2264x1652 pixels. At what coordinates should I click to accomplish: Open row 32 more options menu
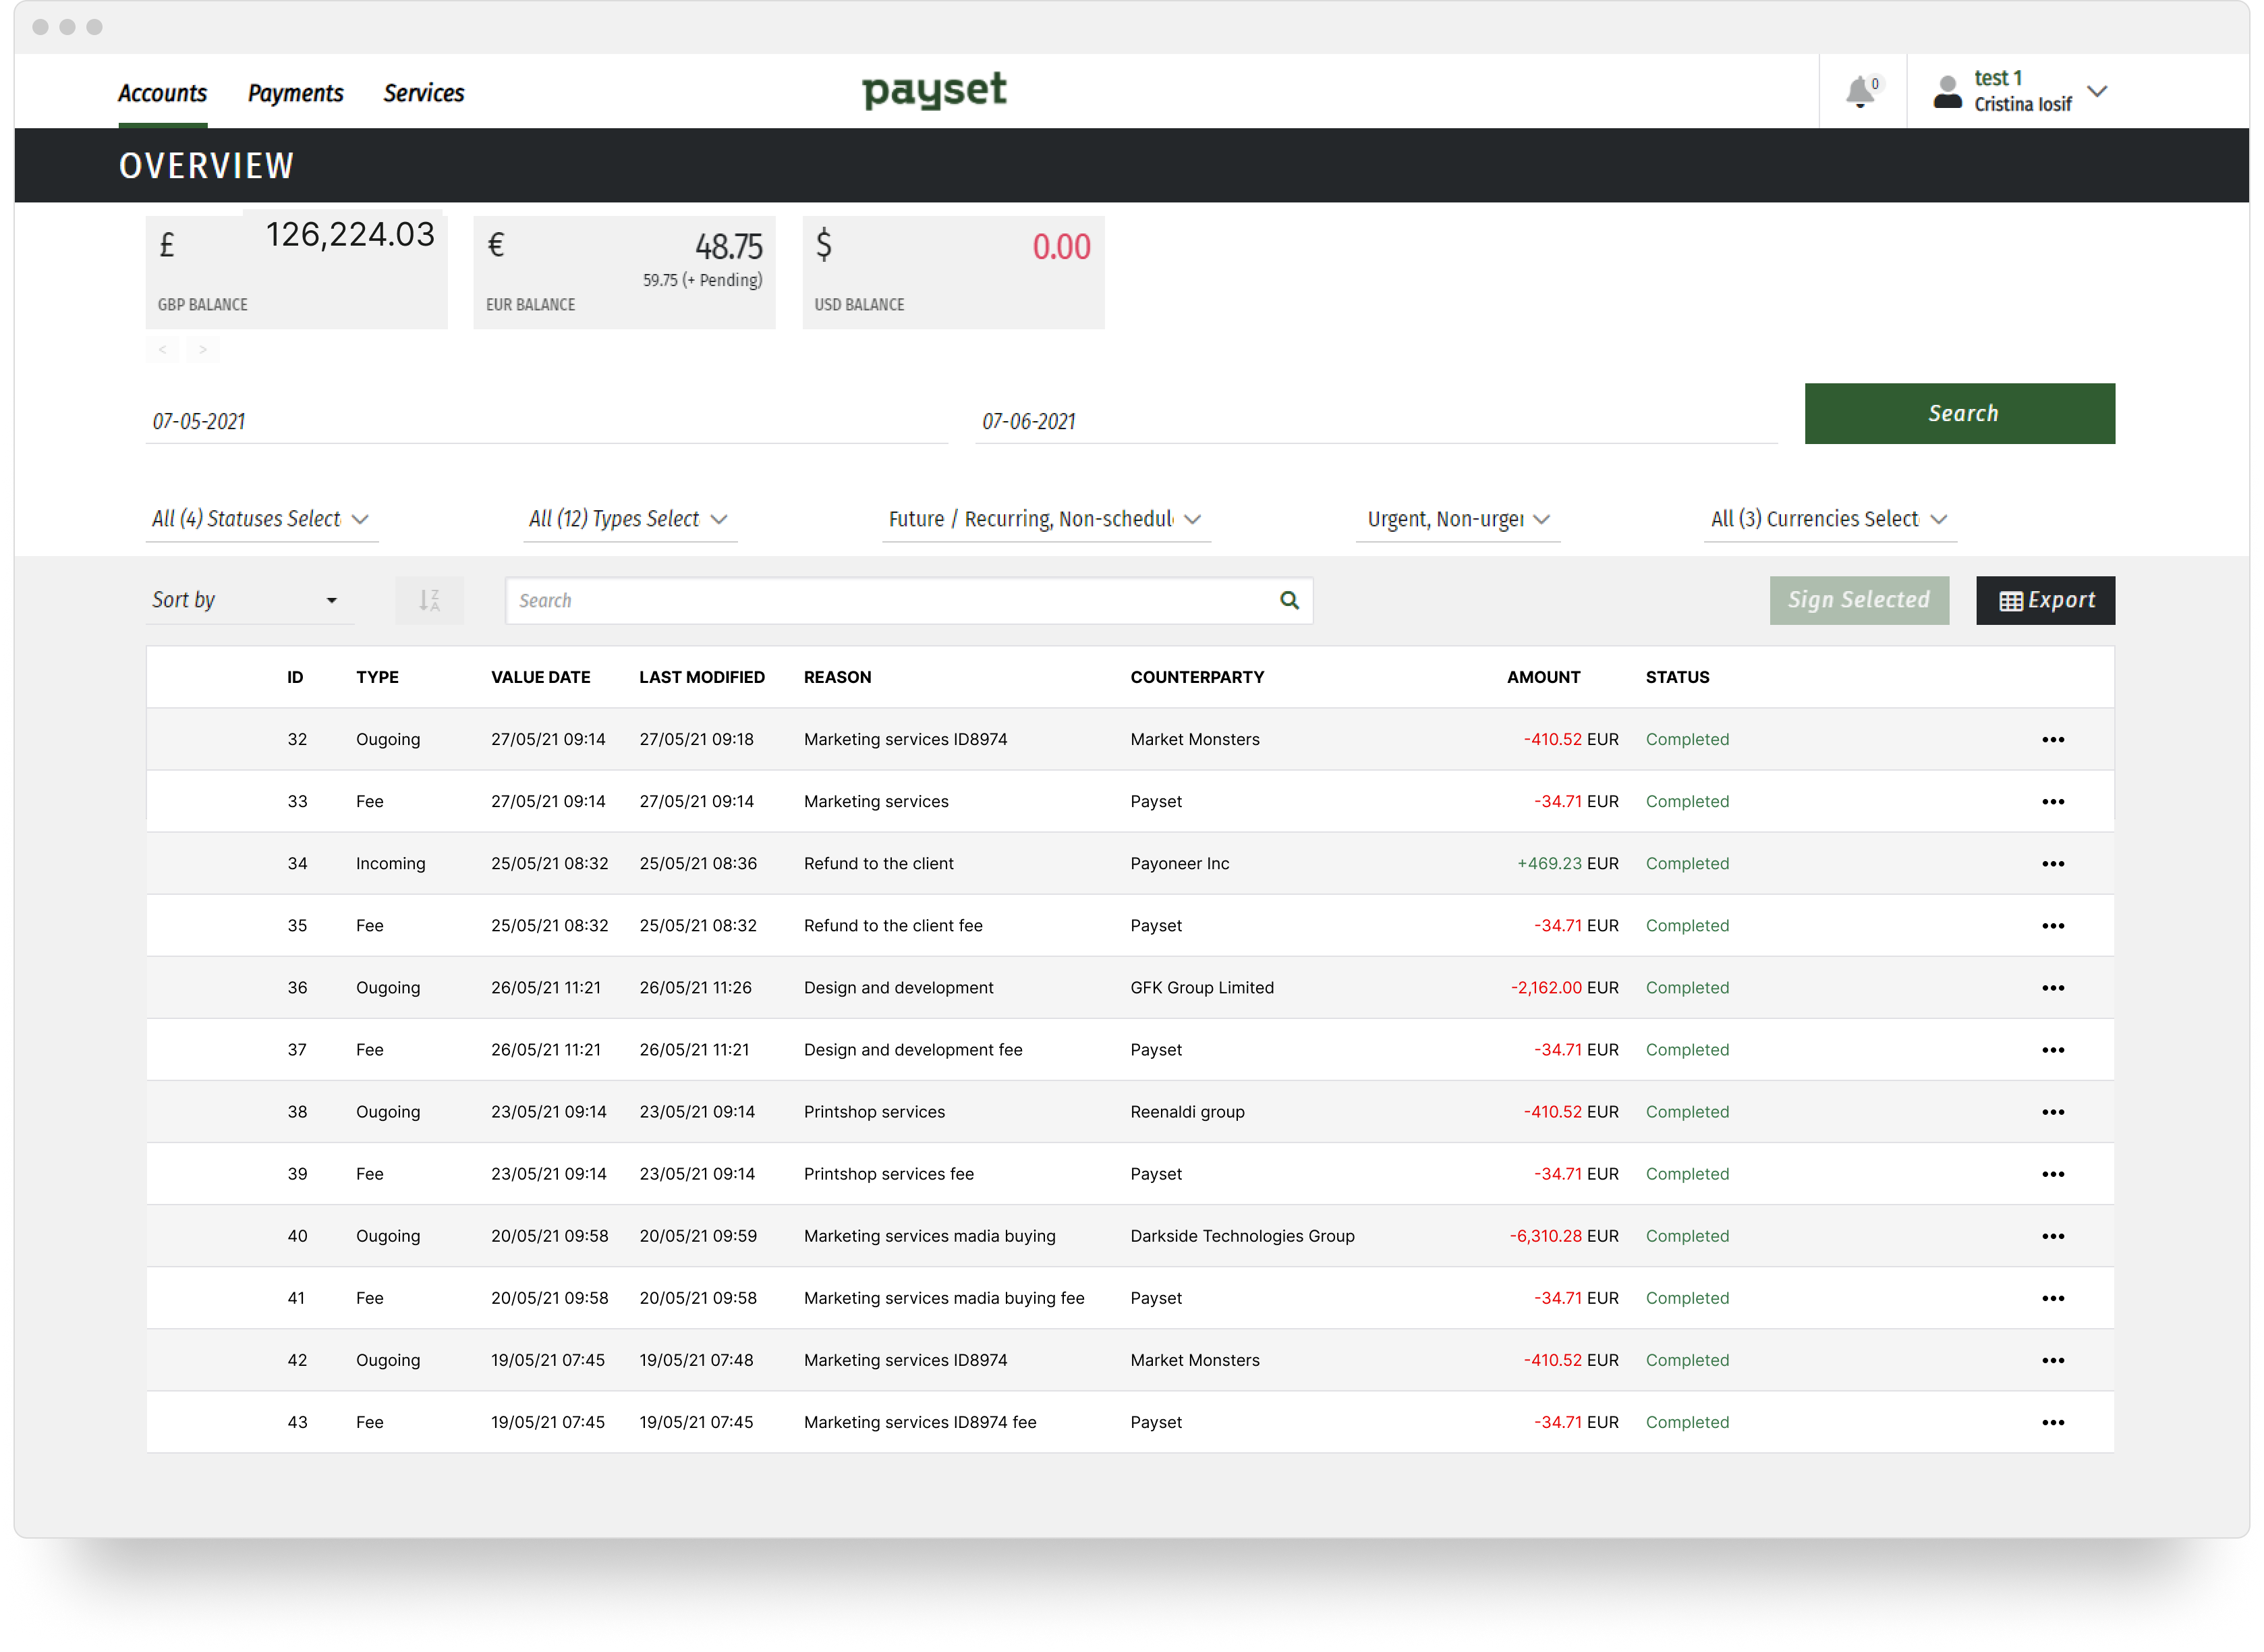point(2053,739)
